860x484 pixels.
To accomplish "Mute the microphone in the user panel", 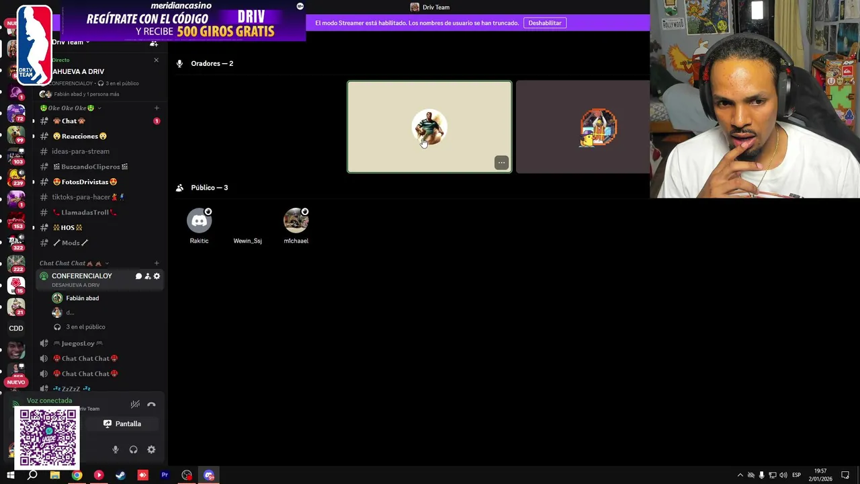I will (116, 450).
